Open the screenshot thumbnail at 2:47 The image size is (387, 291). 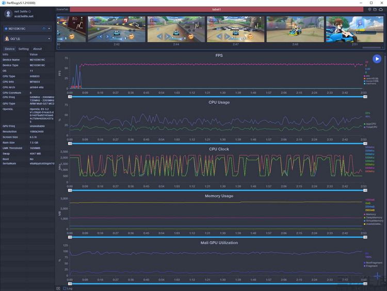click(x=236, y=29)
